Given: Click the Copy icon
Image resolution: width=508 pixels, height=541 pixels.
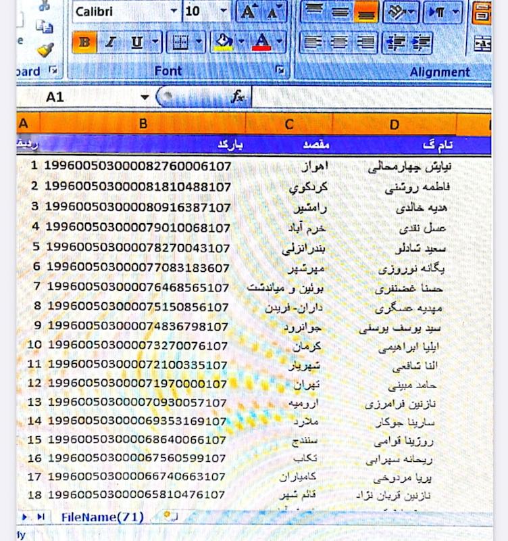Looking at the screenshot, I should [44, 26].
